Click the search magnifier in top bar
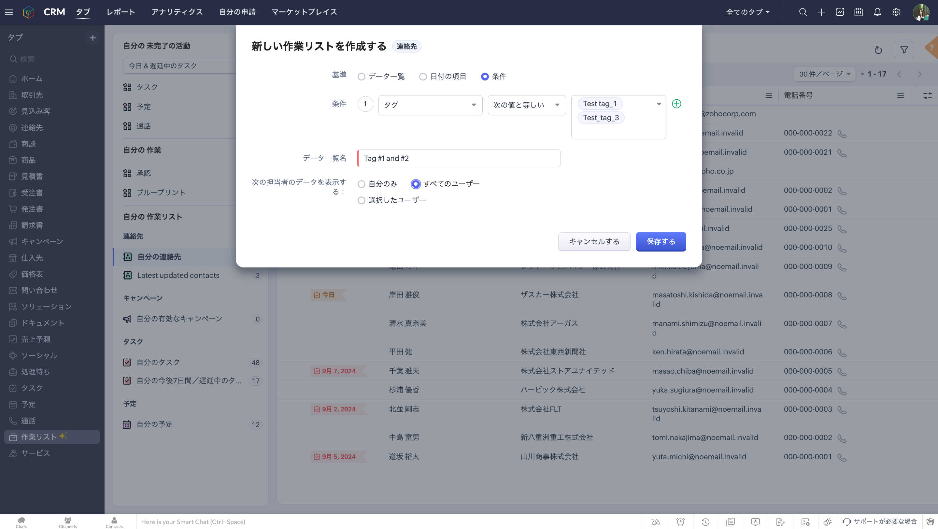 click(x=803, y=12)
